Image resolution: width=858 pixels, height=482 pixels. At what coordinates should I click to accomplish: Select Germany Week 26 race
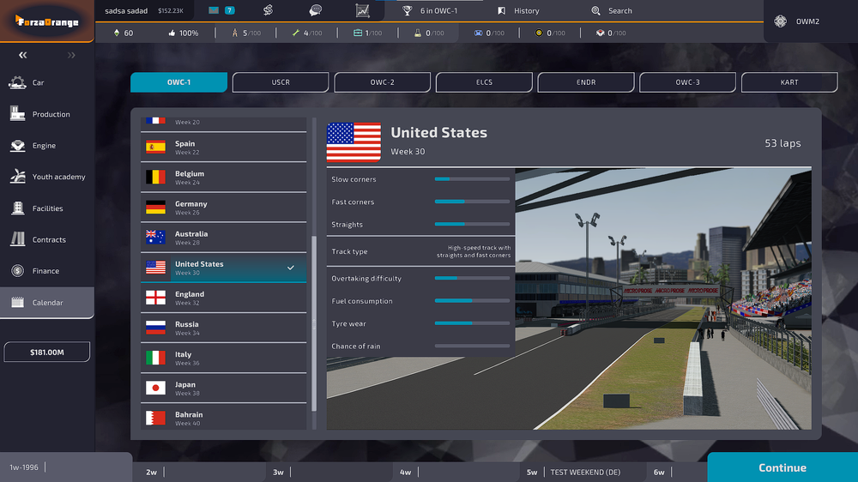[x=223, y=208]
